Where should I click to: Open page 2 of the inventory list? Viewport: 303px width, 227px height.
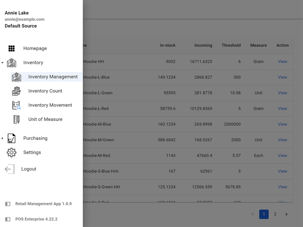coord(275,214)
